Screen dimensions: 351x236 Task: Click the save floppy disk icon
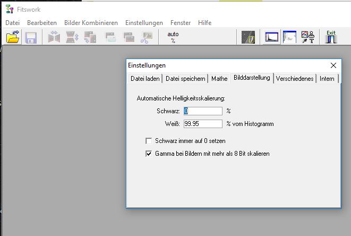click(31, 38)
